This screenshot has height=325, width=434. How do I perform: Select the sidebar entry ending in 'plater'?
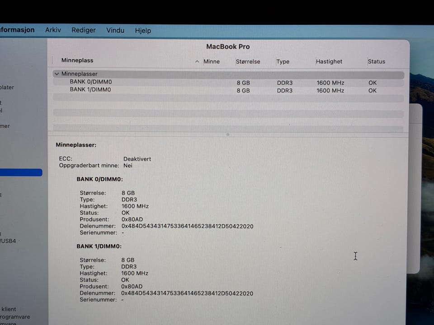pyautogui.click(x=7, y=87)
